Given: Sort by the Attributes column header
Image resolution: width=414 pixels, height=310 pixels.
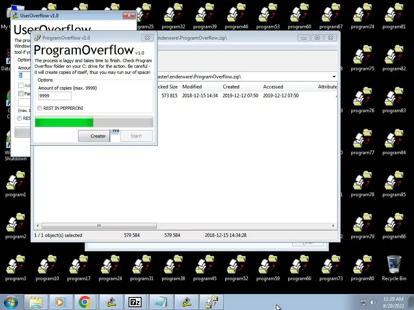Looking at the screenshot, I should pyautogui.click(x=319, y=87).
